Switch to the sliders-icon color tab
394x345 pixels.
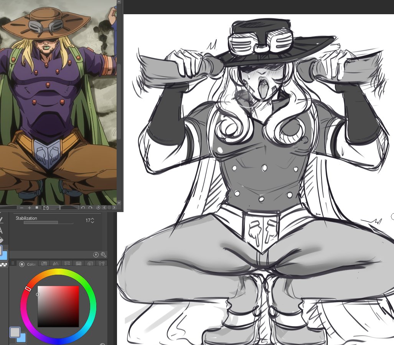point(67,264)
